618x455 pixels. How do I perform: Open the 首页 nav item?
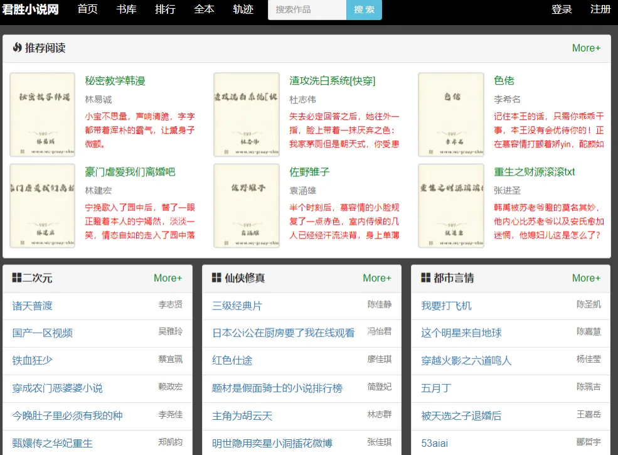pos(87,9)
